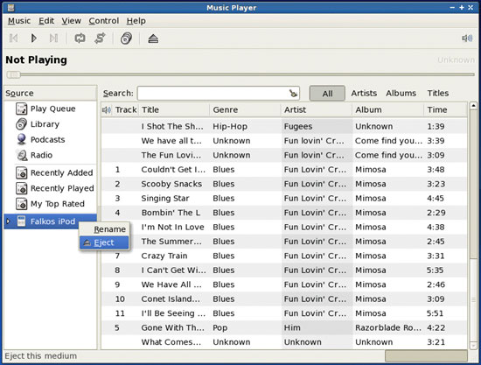Click the Eject toolbar icon
Viewport: 481px width, 365px height.
click(x=153, y=39)
